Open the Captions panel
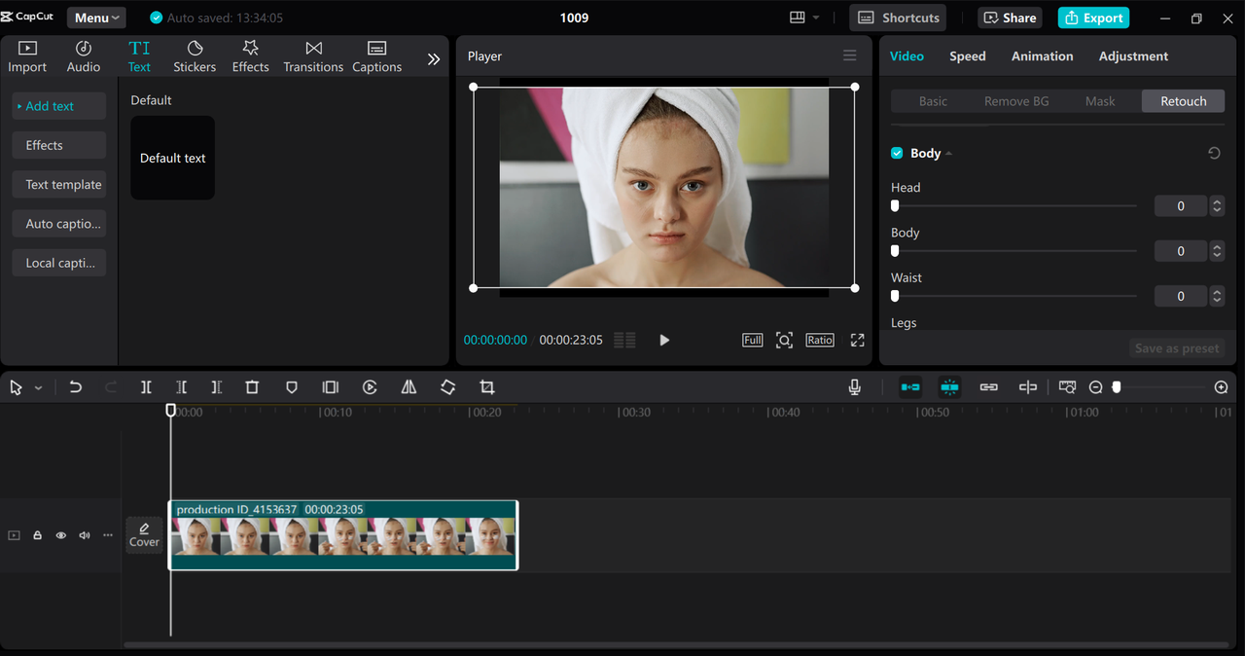 coord(377,56)
